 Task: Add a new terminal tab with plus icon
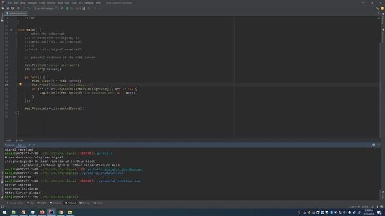[x=29, y=145]
